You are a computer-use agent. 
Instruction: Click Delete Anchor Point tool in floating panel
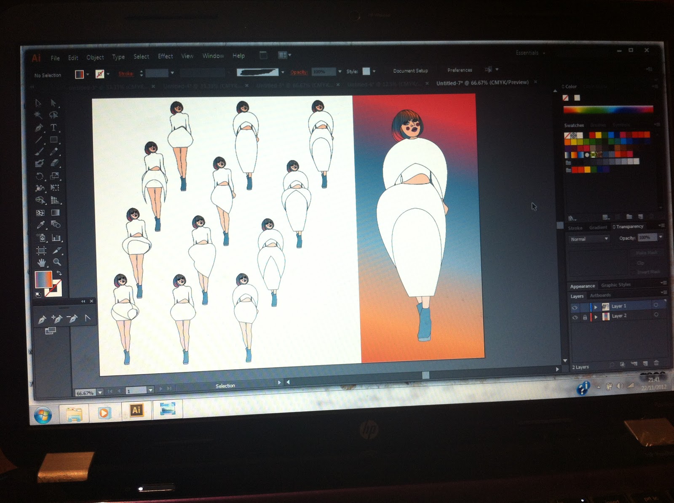(x=72, y=319)
